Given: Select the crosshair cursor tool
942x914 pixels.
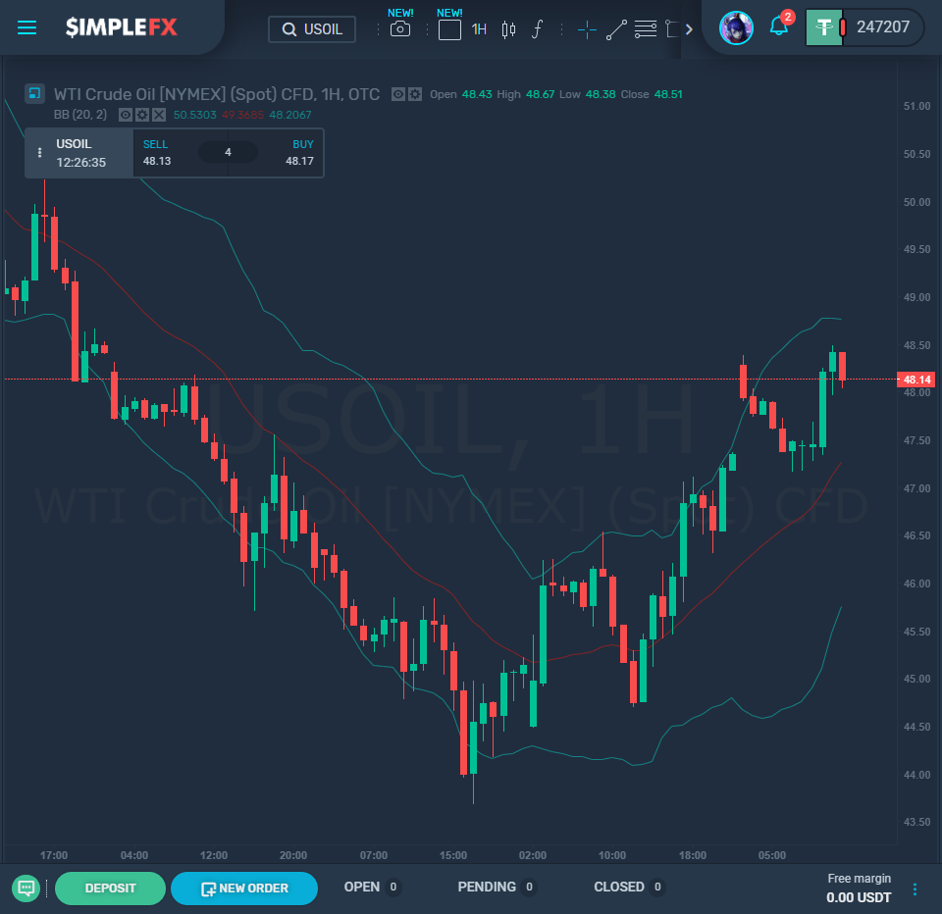Looking at the screenshot, I should click(x=587, y=29).
